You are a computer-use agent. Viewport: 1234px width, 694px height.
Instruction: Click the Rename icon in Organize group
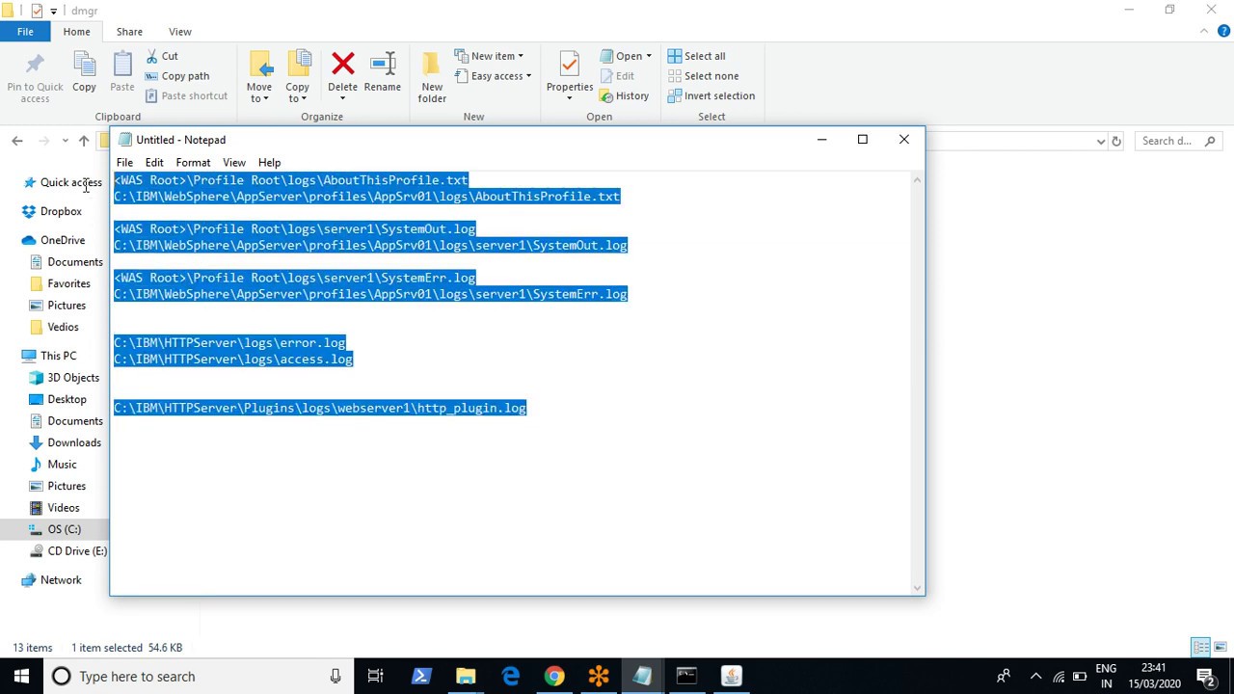[383, 65]
